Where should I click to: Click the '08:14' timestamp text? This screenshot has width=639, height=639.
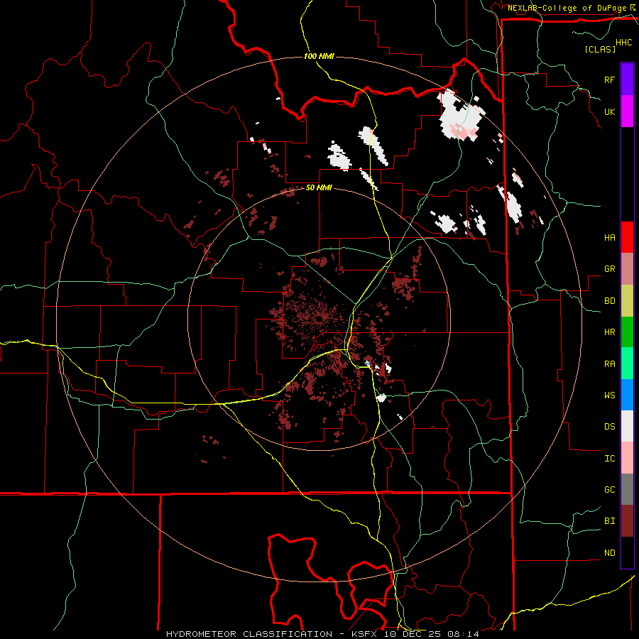[x=463, y=634]
